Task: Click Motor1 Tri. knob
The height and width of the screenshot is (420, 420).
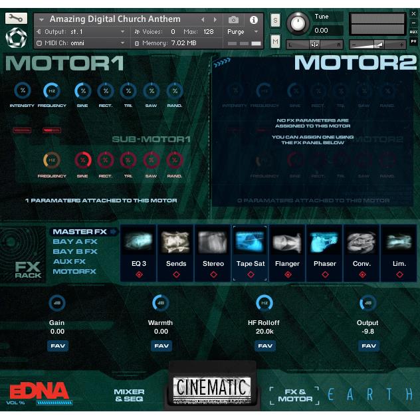Action: [x=128, y=91]
